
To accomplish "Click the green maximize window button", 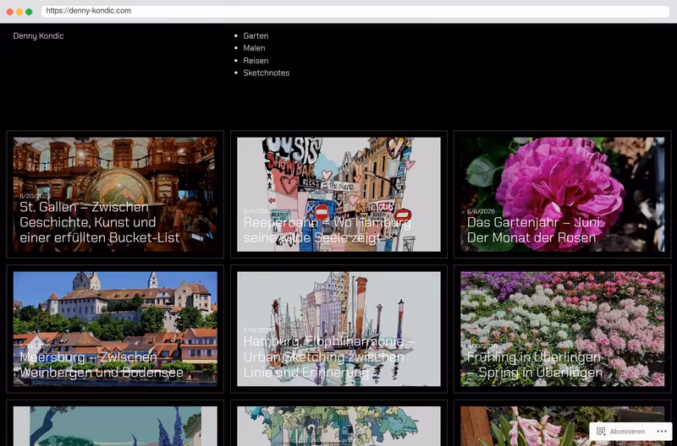I will click(29, 12).
